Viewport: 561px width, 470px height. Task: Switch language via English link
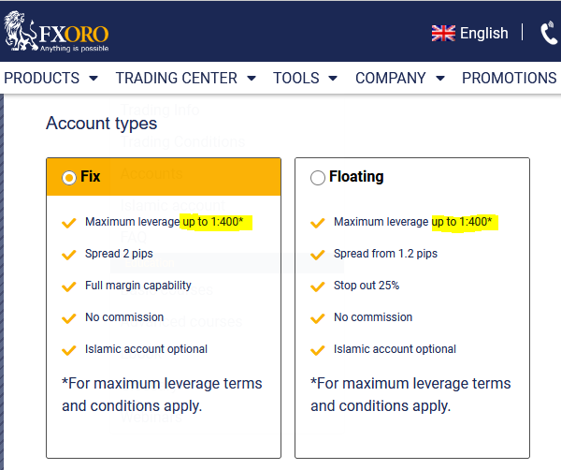click(x=483, y=34)
